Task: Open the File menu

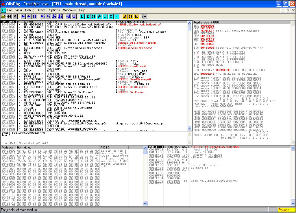Action: point(10,10)
